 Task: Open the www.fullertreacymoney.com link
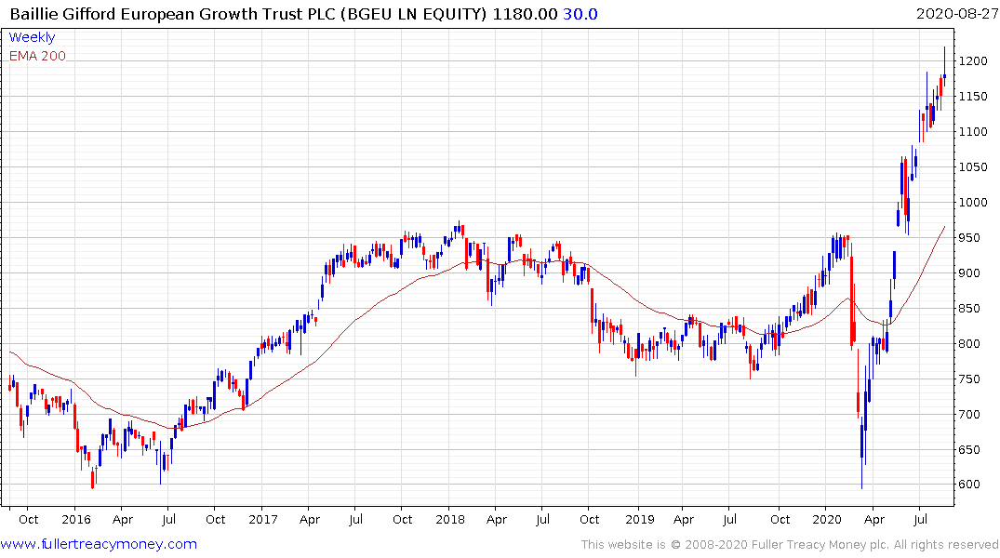(x=99, y=544)
